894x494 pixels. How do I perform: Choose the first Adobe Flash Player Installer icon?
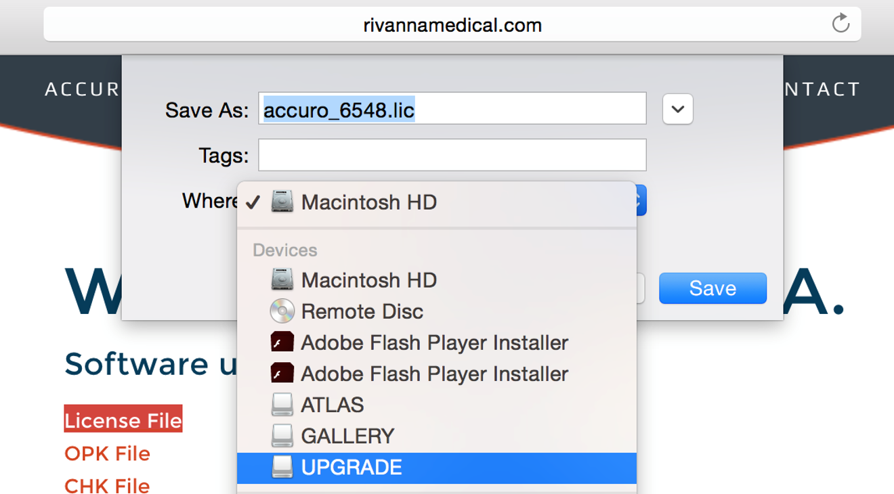(282, 342)
